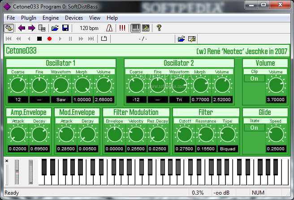
Task: Jump to the end with skip-to-end button
Action: point(91,39)
